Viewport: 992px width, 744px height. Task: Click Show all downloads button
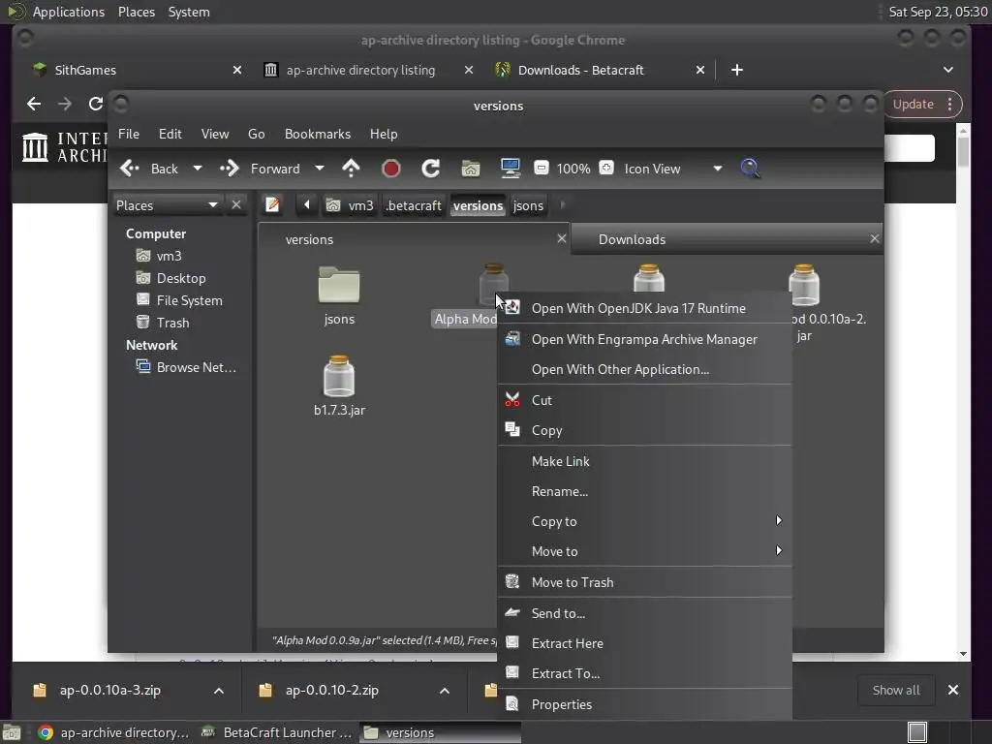tap(896, 690)
